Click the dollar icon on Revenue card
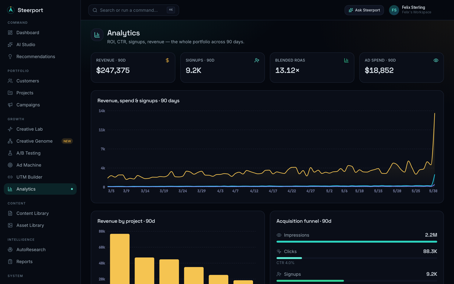Image resolution: width=454 pixels, height=284 pixels. click(167, 60)
